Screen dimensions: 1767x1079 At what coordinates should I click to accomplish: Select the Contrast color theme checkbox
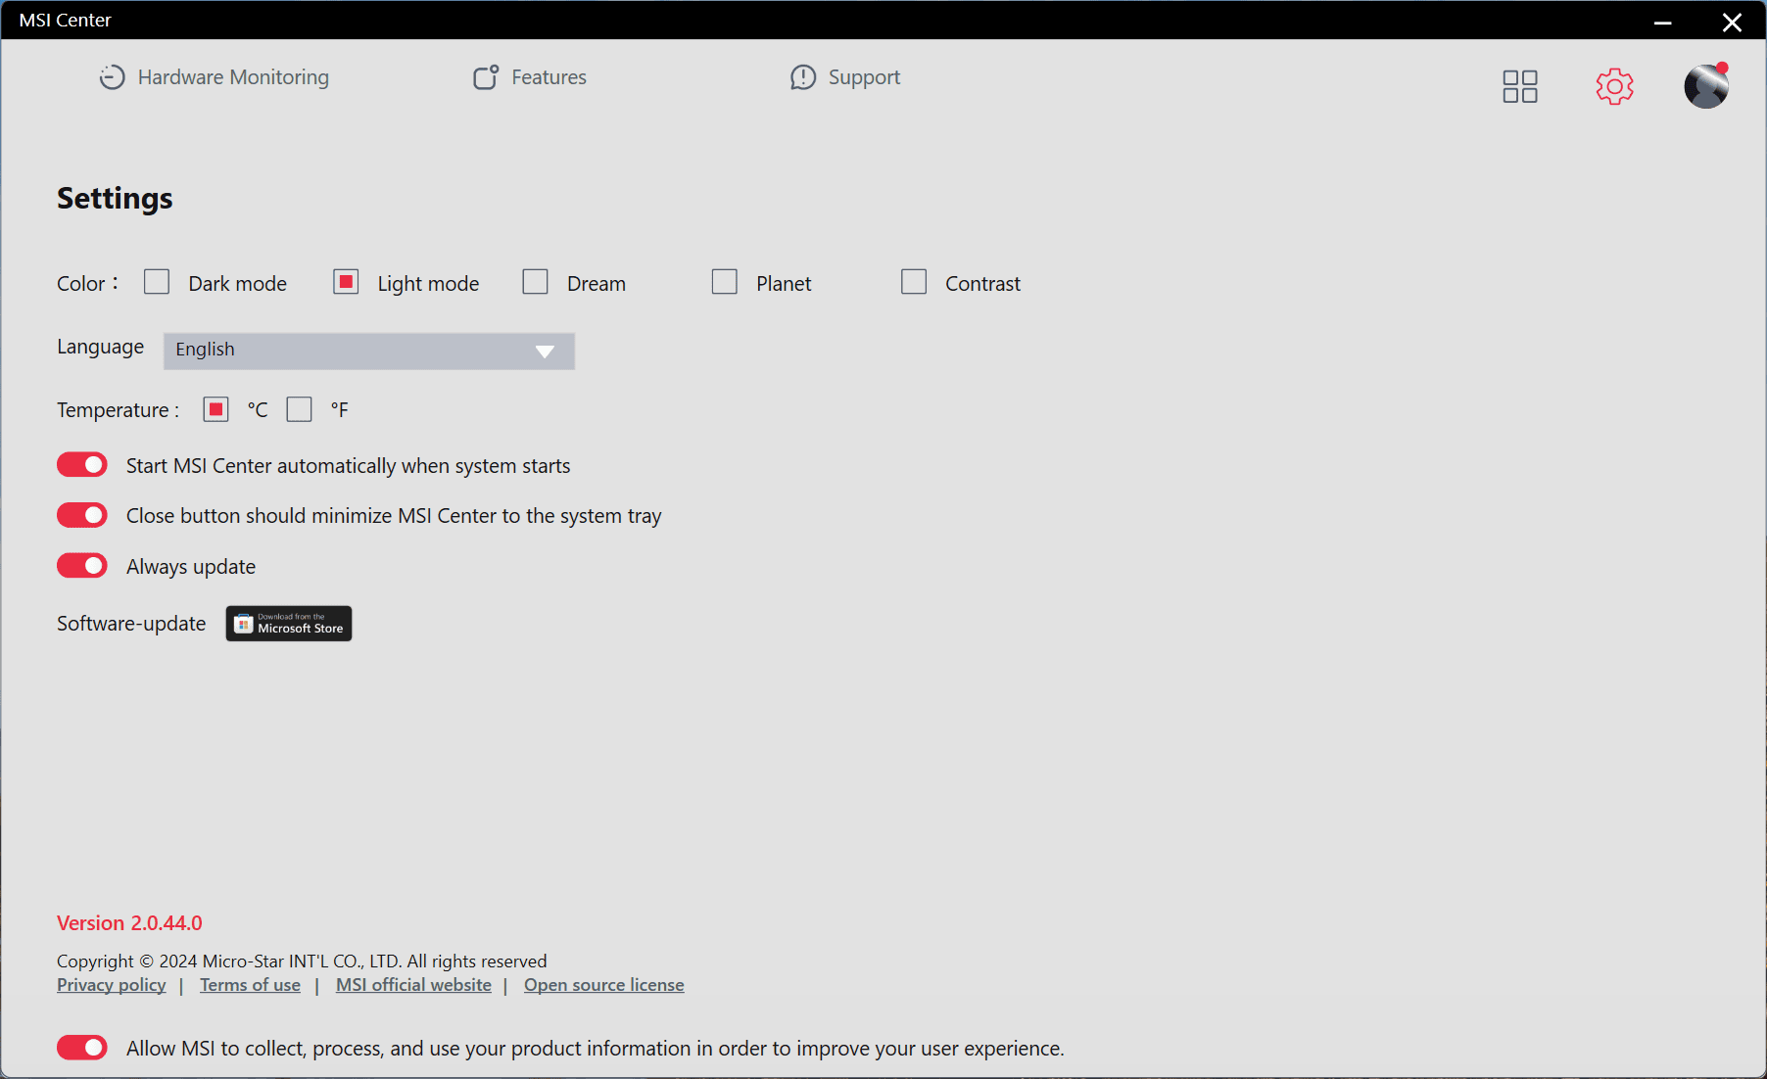(x=914, y=282)
